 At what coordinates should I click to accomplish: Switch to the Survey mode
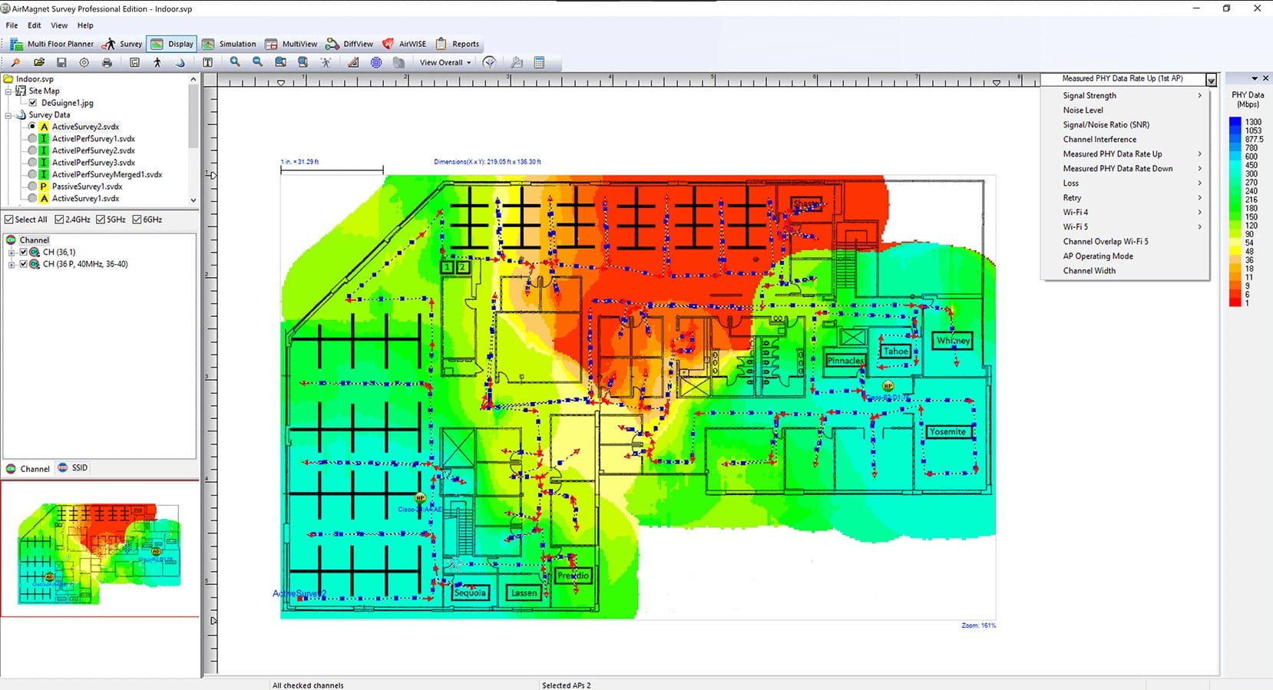(x=123, y=44)
